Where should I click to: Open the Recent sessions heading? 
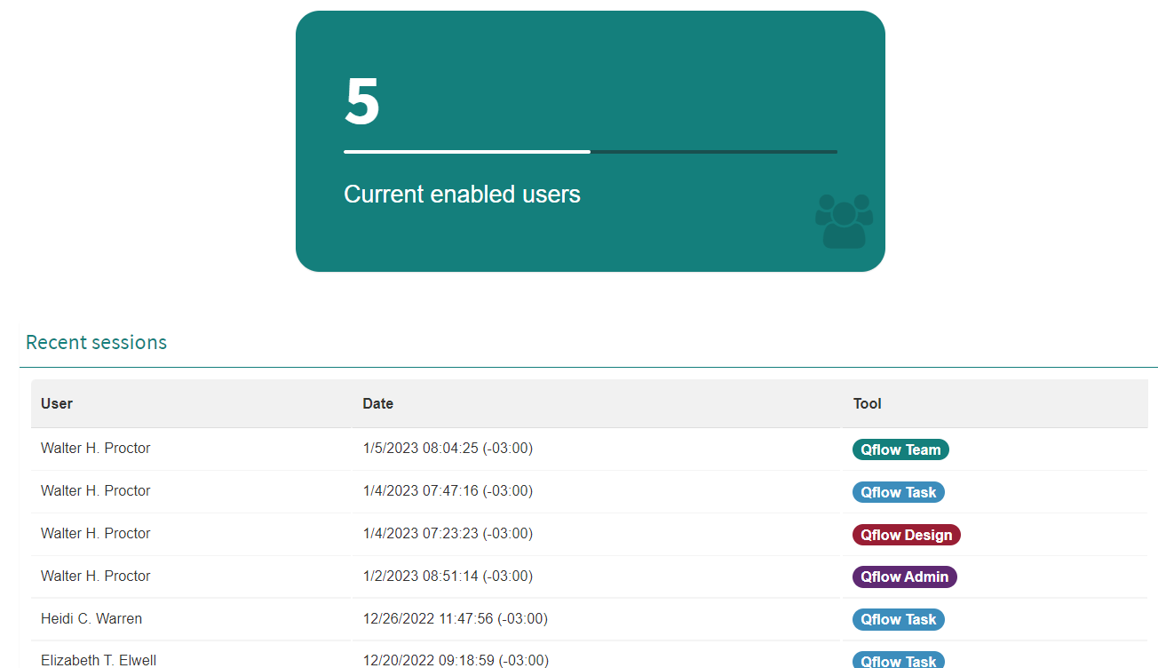click(96, 342)
